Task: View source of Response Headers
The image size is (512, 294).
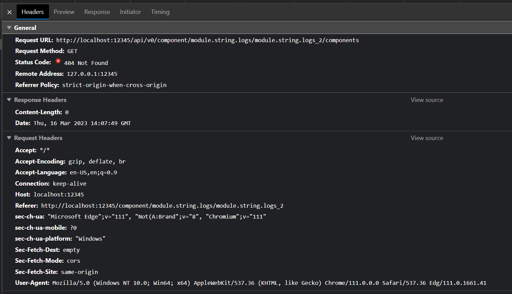Action: pyautogui.click(x=427, y=100)
